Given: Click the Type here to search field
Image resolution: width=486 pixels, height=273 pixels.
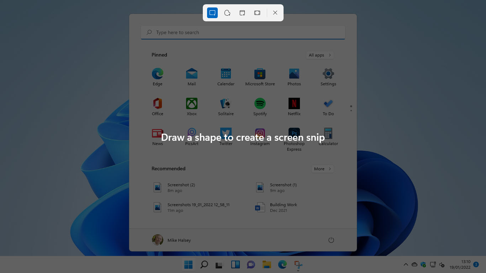Looking at the screenshot, I should point(243,32).
